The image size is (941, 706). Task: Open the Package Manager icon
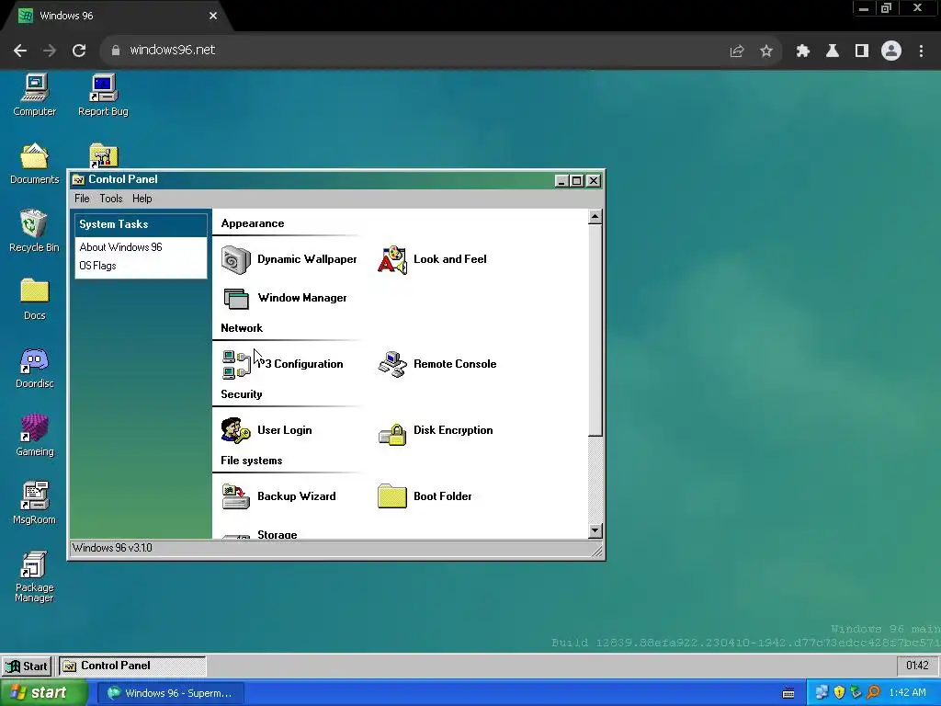click(x=34, y=575)
